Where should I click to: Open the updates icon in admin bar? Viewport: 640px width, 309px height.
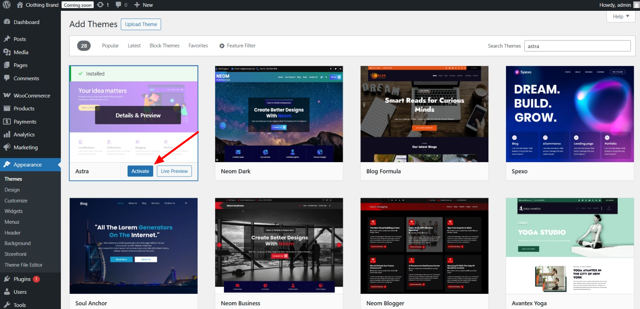[x=100, y=5]
